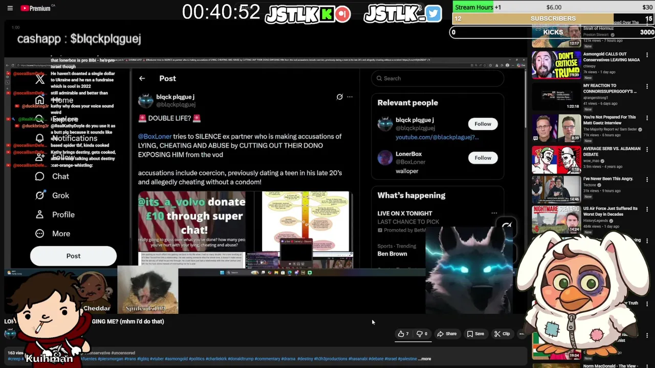The width and height of the screenshot is (655, 368).
Task: Open blqck plqgue j post author avatar
Action: pos(145,100)
